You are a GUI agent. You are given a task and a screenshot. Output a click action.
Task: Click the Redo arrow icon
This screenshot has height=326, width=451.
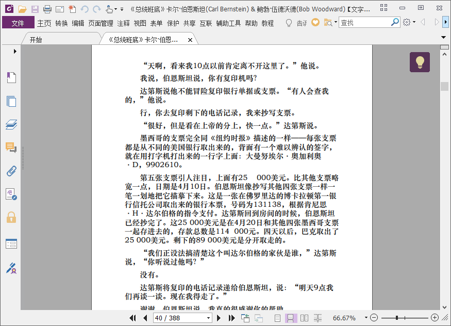click(97, 9)
